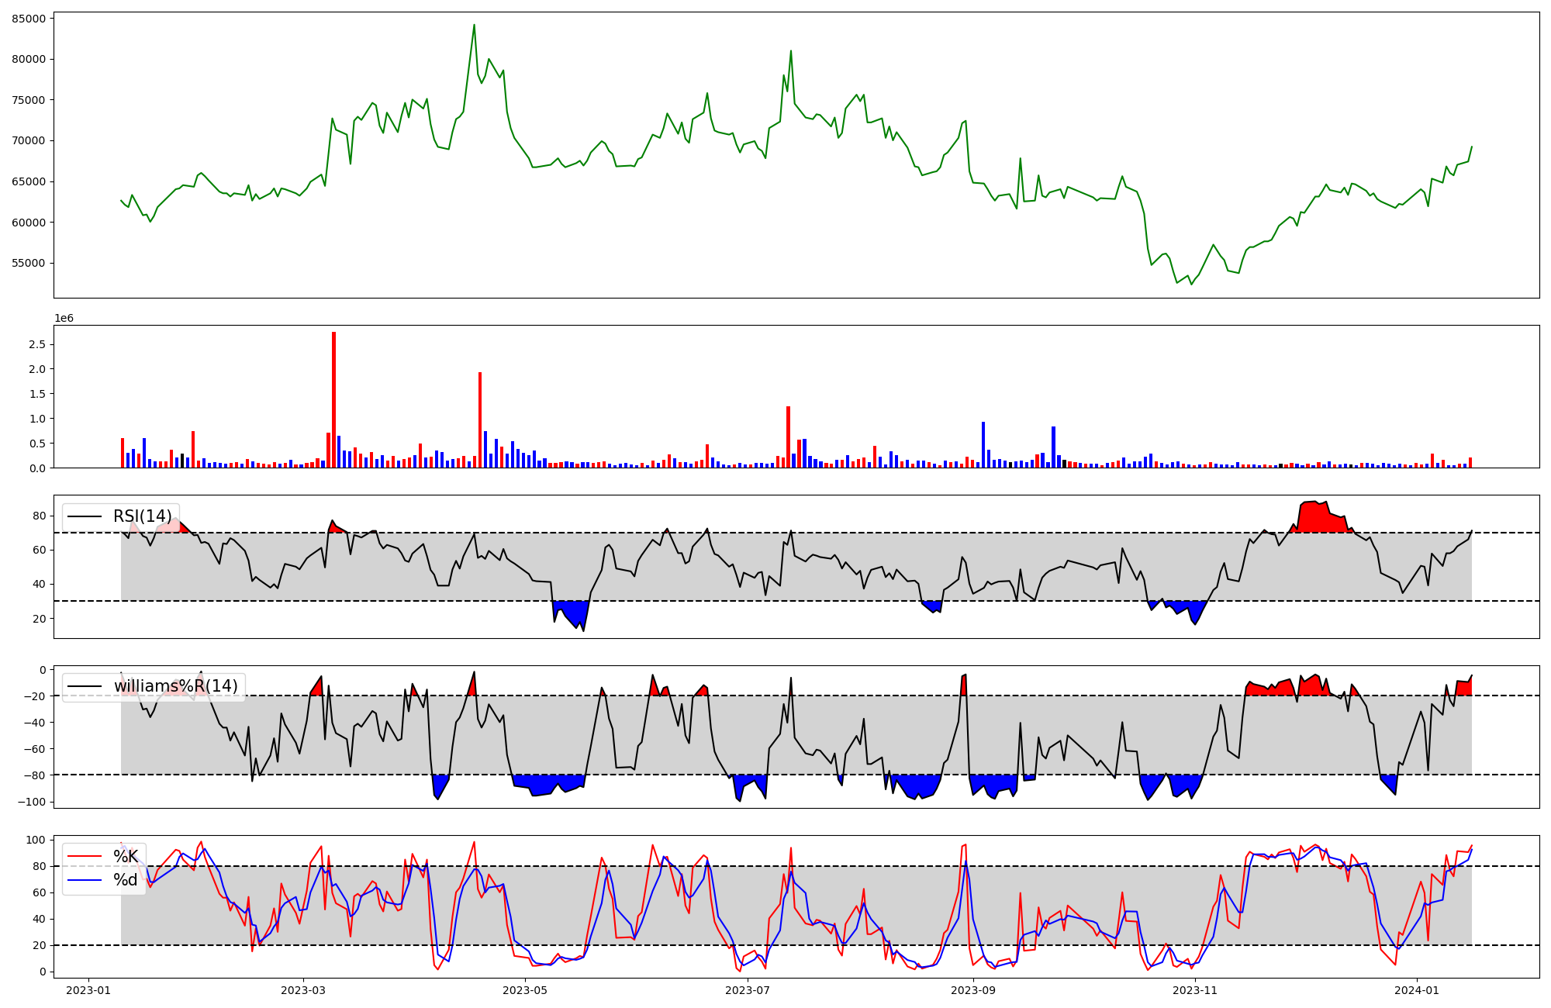
Task: Click the 85000 tick on price axis
Action: point(29,18)
